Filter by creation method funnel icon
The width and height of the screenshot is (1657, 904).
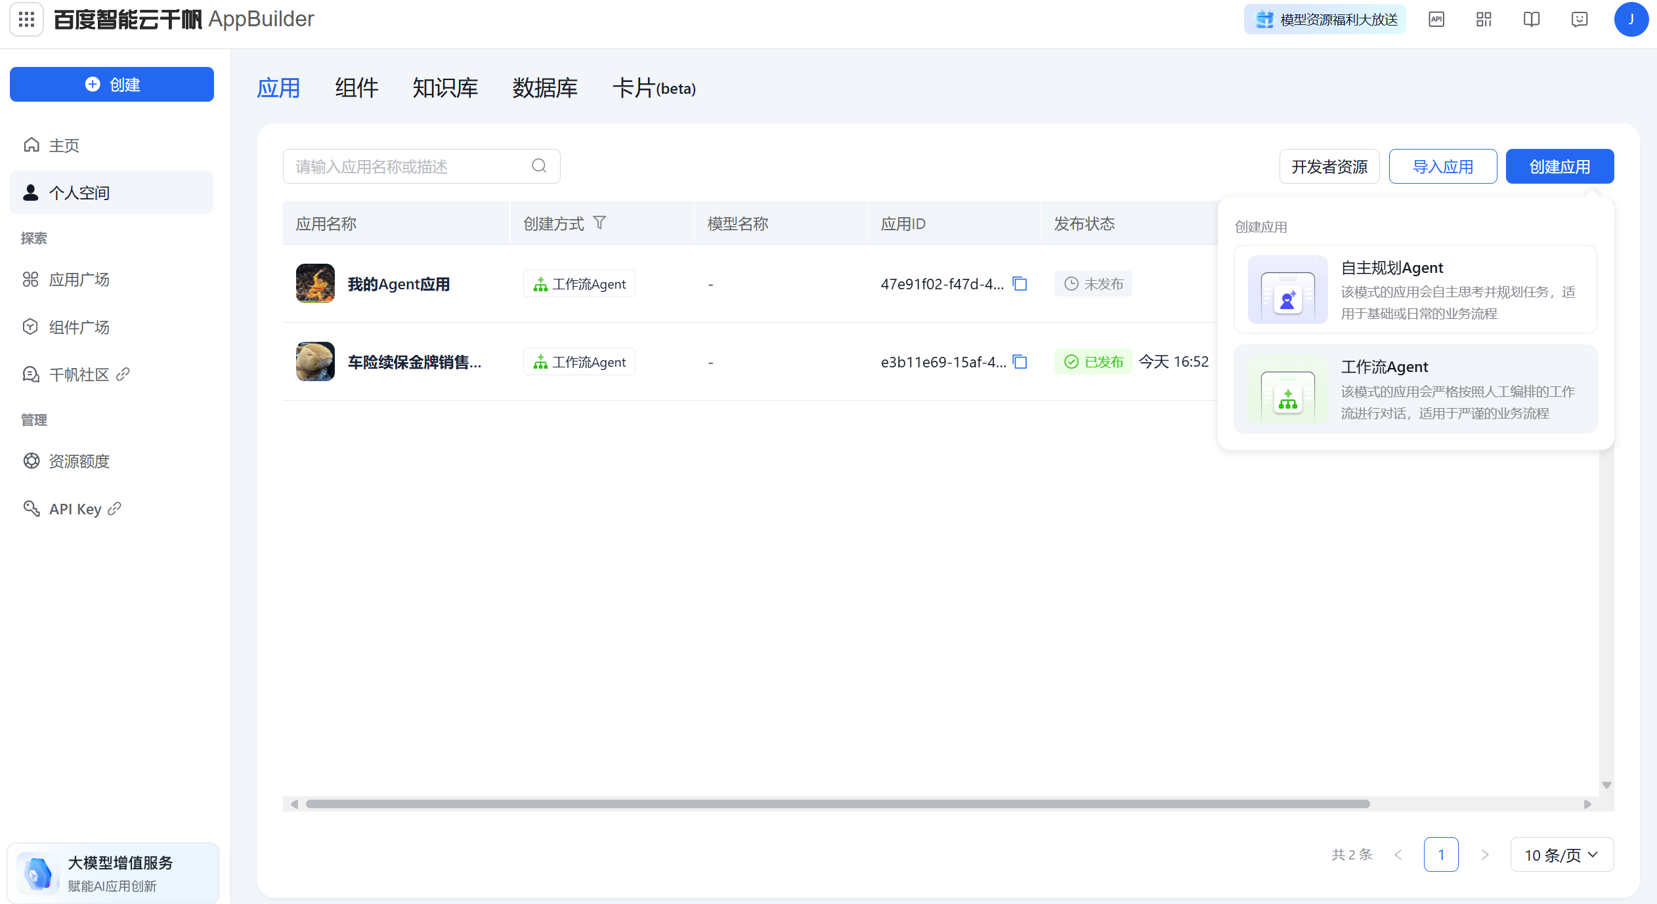tap(599, 223)
